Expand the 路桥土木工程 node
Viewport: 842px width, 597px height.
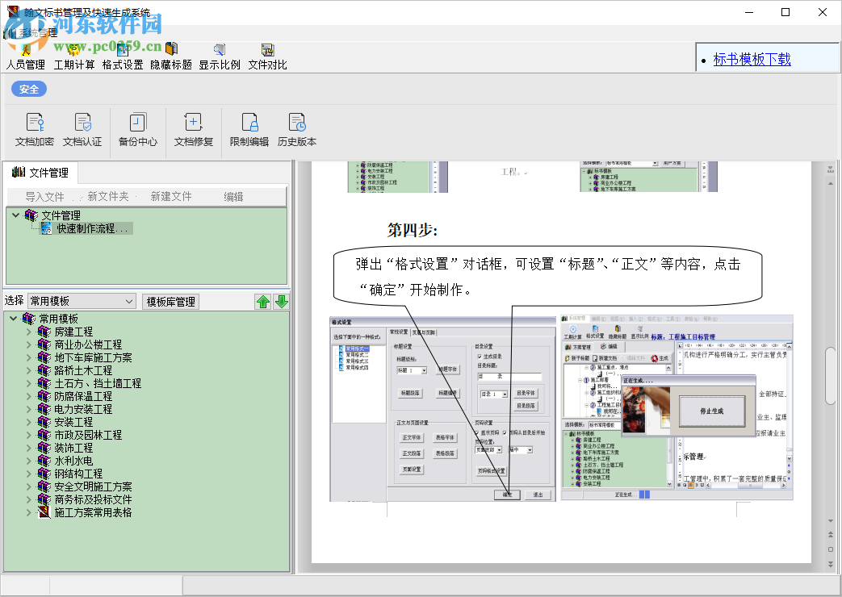(29, 370)
